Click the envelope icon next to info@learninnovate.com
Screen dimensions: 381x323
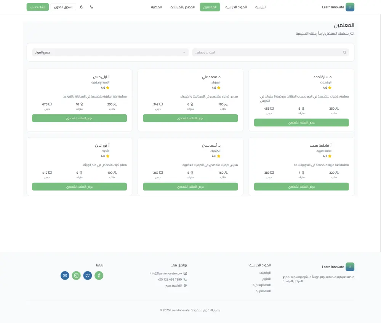tap(185, 273)
